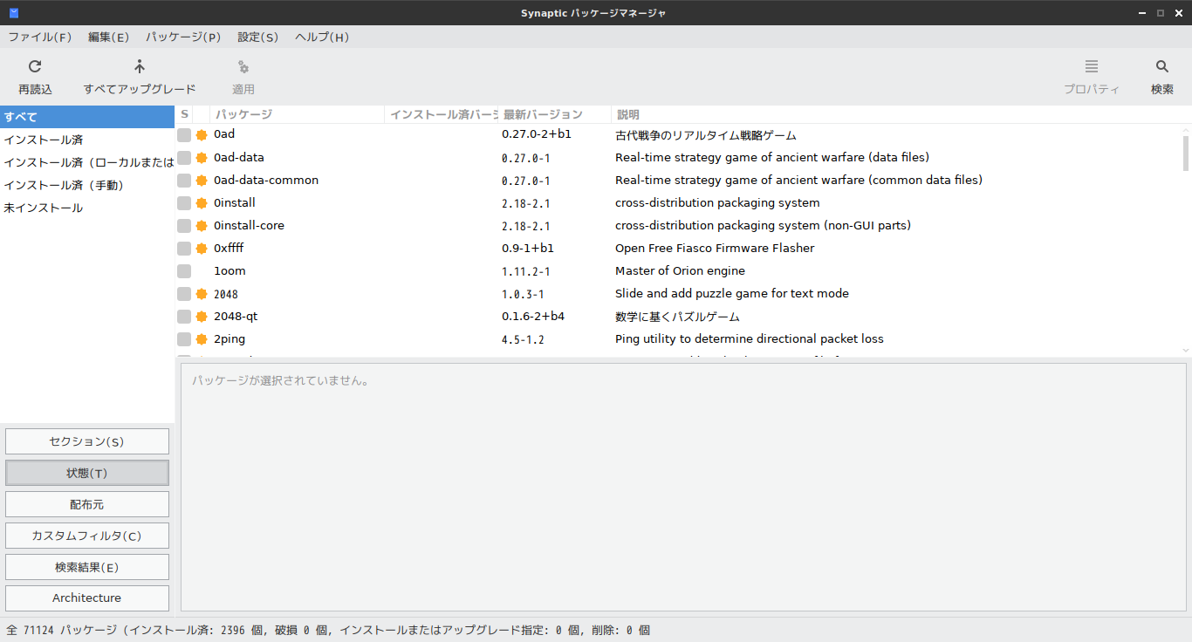
Task: Open the ファイル(F) menu
Action: [39, 37]
